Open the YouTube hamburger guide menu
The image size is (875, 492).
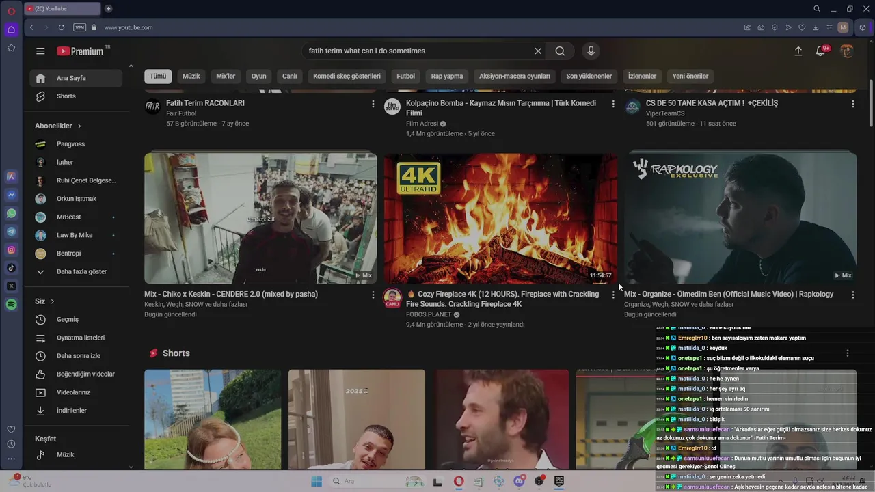(x=40, y=51)
